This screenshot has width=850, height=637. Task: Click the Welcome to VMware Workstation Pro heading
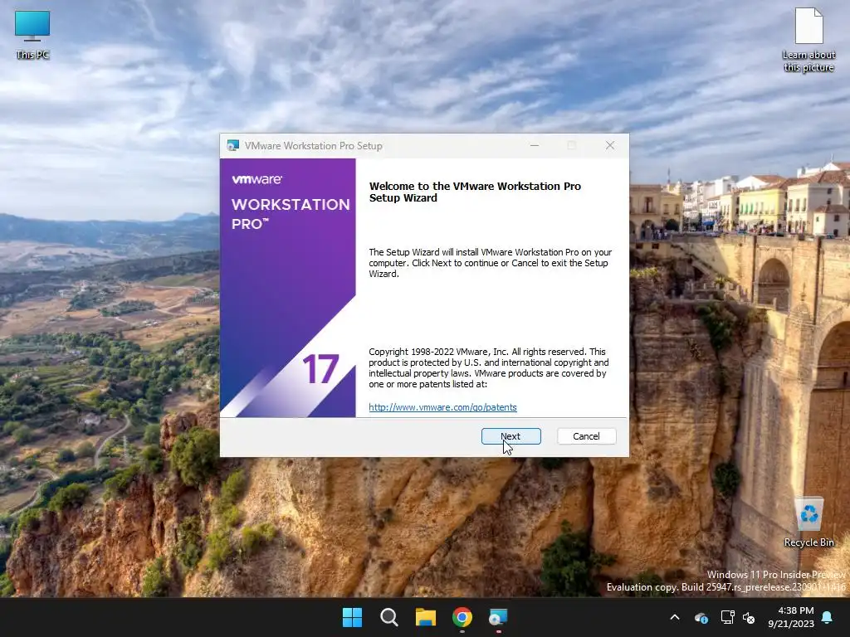tap(475, 192)
